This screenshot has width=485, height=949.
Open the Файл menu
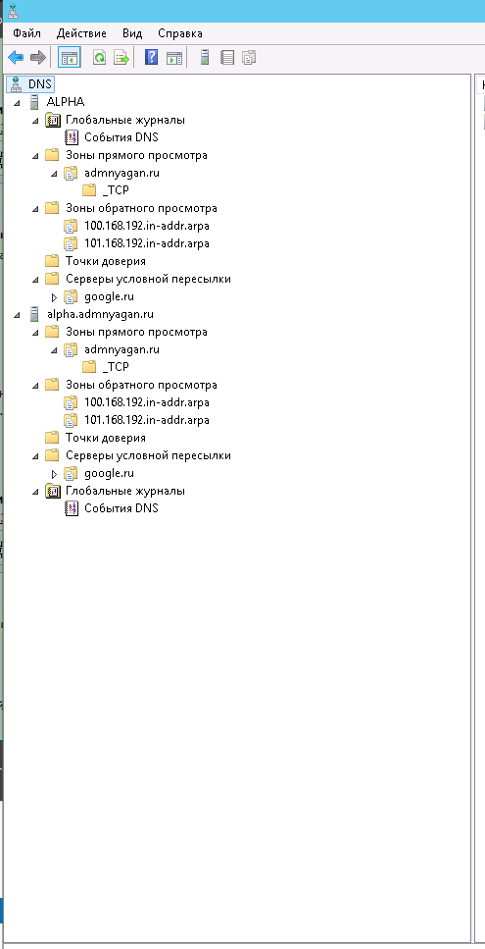[26, 33]
